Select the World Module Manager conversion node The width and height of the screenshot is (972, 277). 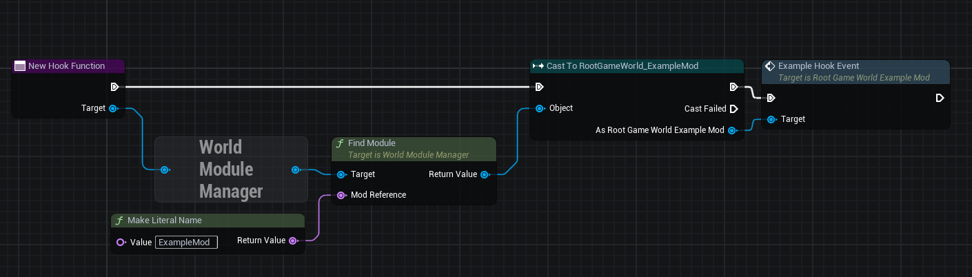click(x=231, y=170)
